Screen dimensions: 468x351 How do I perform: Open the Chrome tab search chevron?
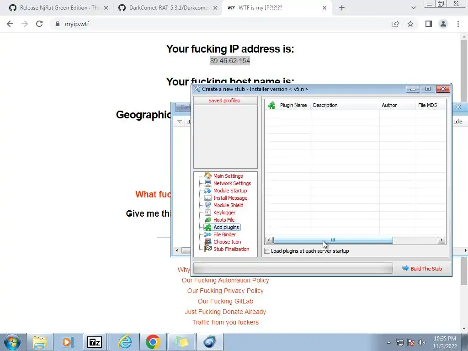[413, 8]
